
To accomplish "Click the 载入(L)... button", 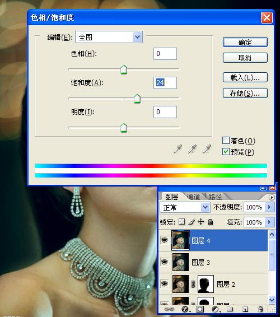I will coord(245,77).
